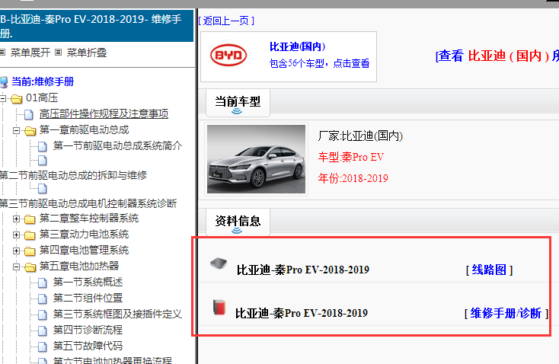Open 高压部件操作规程及注意事项 document
Image resolution: width=559 pixels, height=364 pixels.
104,114
